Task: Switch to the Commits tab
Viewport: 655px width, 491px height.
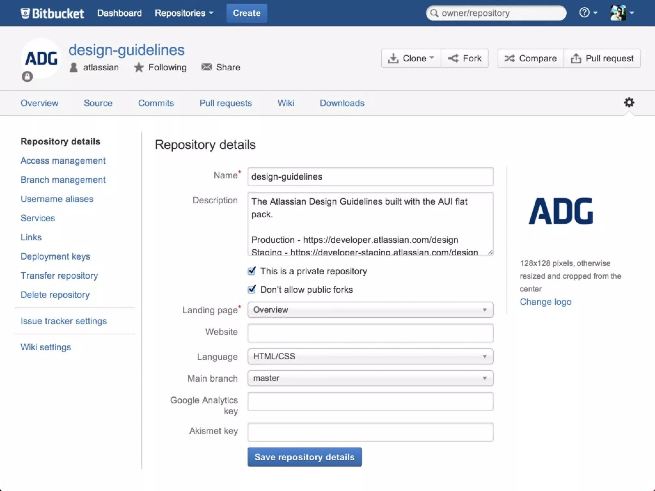Action: tap(156, 103)
